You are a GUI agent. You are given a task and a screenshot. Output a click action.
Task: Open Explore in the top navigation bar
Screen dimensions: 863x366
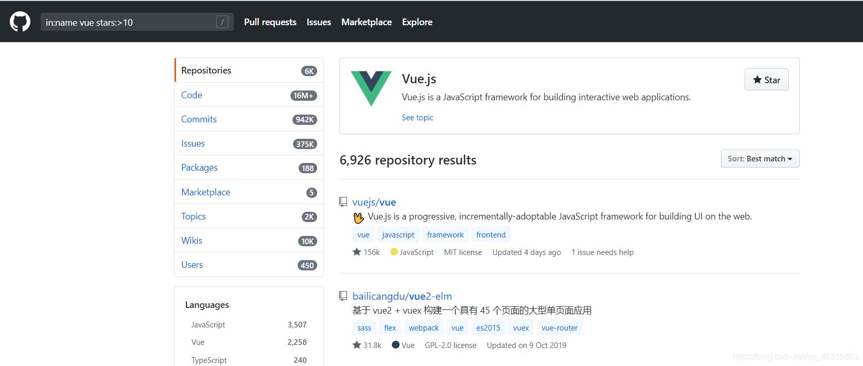click(417, 22)
